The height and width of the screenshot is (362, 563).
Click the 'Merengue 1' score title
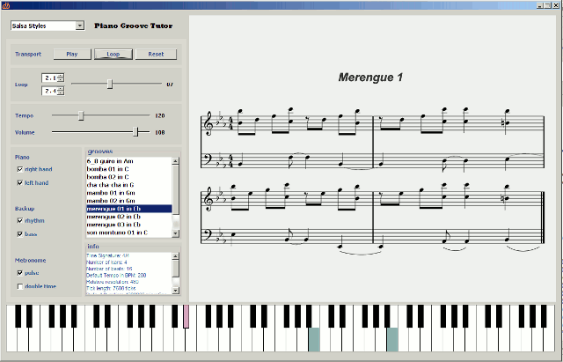(370, 78)
